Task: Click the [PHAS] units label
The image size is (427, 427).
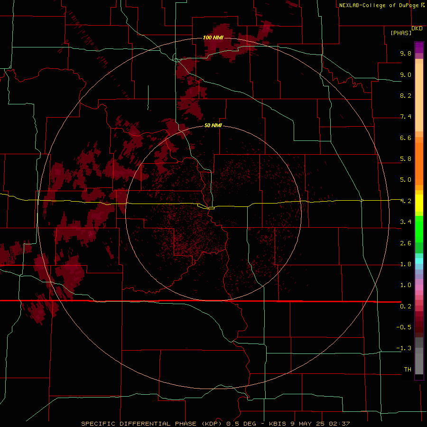Action: pyautogui.click(x=401, y=33)
